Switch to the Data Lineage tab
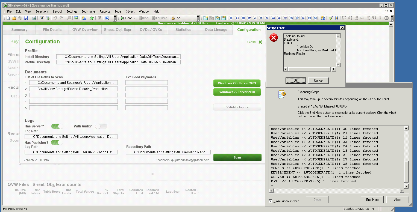The height and width of the screenshot is (212, 417). (216, 29)
